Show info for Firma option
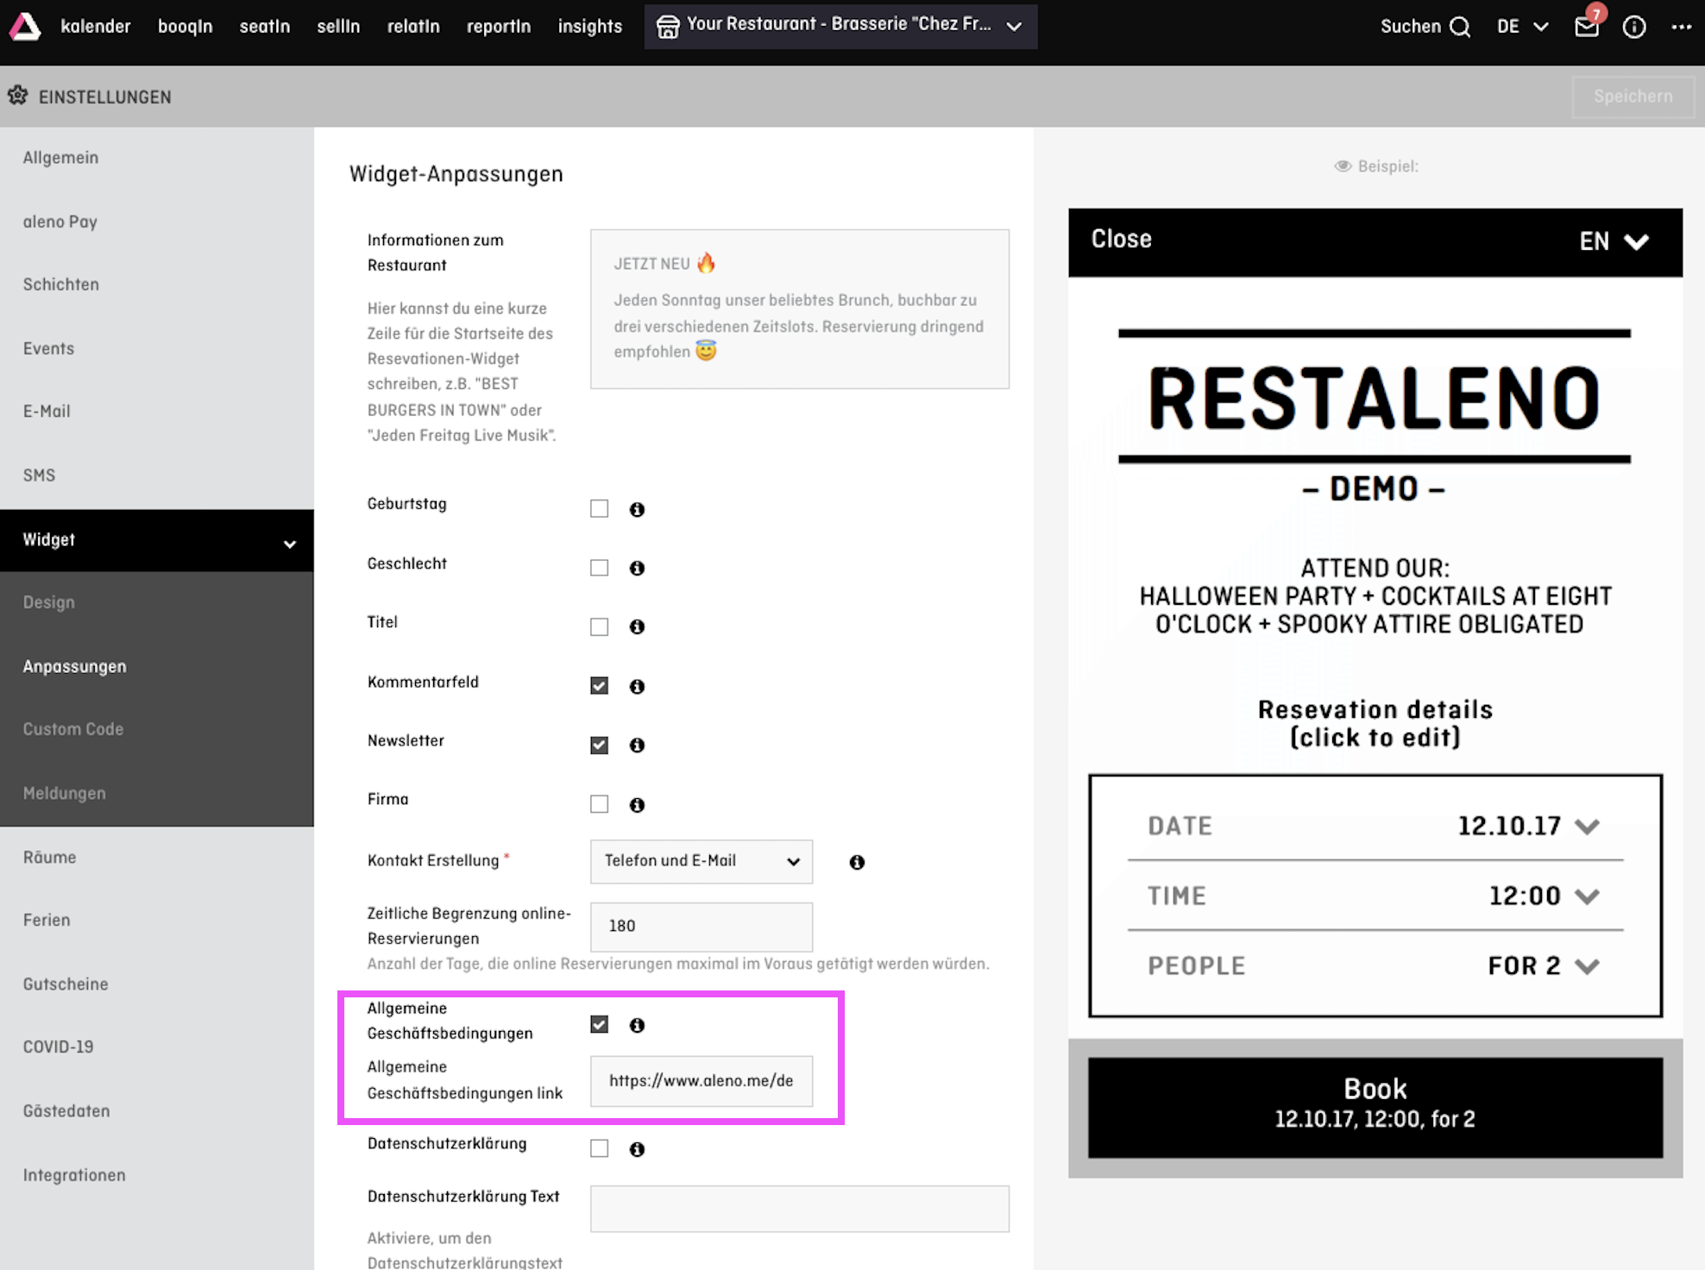 tap(637, 804)
